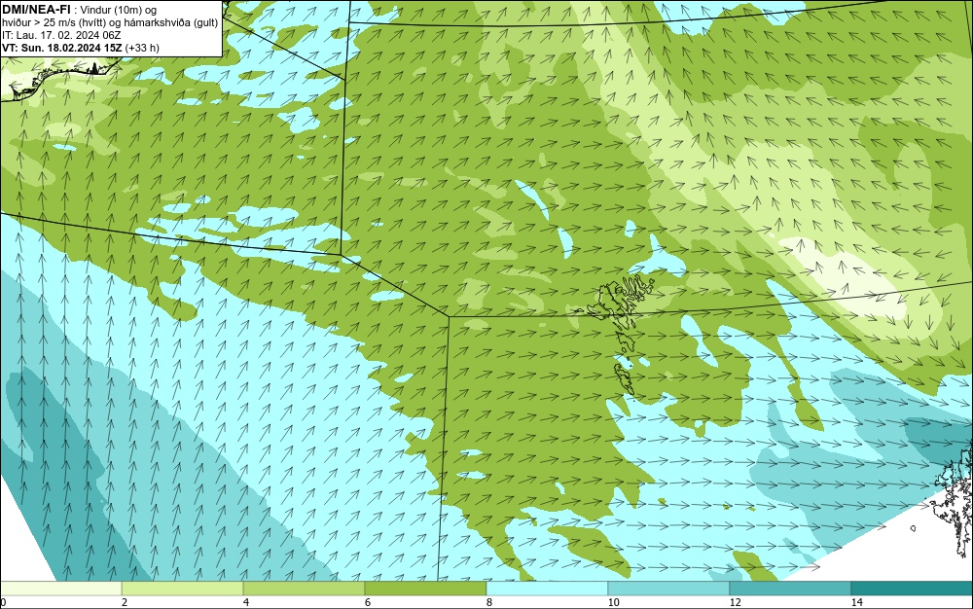Click the 0–2 m/s color band
Screen dimensions: 973x609
coord(60,589)
